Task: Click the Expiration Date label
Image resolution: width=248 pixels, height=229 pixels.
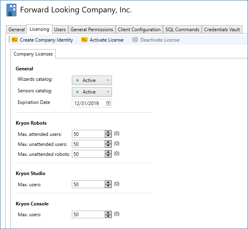Action: click(34, 102)
